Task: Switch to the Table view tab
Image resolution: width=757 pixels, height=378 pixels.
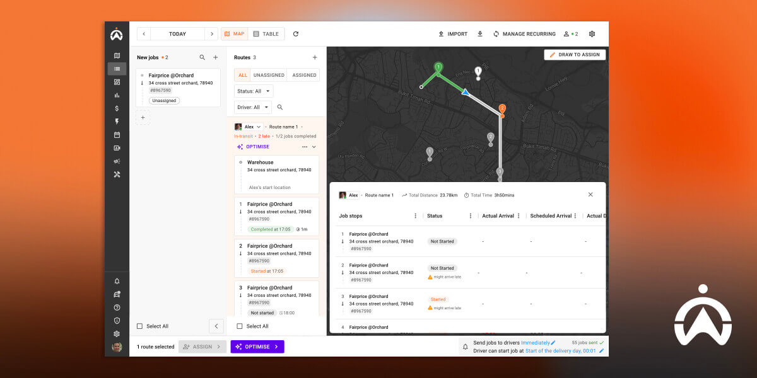Action: [266, 33]
